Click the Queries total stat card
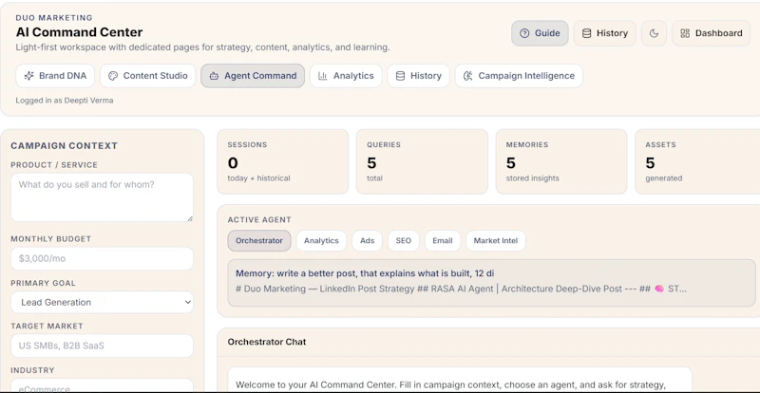Screen dimensions: 760x393 click(422, 162)
